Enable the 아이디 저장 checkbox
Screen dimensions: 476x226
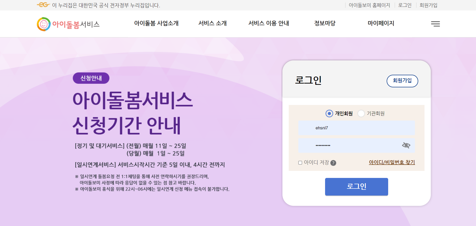tap(300, 163)
